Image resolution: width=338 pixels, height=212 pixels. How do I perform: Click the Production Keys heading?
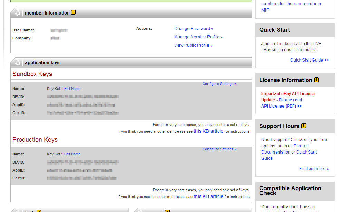click(35, 139)
